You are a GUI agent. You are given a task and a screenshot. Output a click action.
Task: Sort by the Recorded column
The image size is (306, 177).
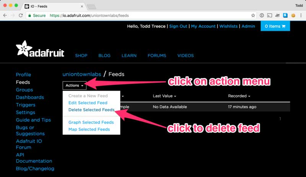(x=239, y=96)
